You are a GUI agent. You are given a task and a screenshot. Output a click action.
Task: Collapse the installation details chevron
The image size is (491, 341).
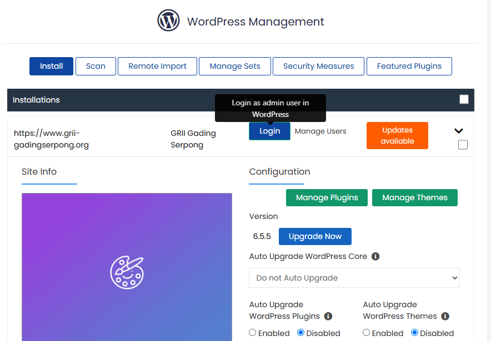coord(458,131)
